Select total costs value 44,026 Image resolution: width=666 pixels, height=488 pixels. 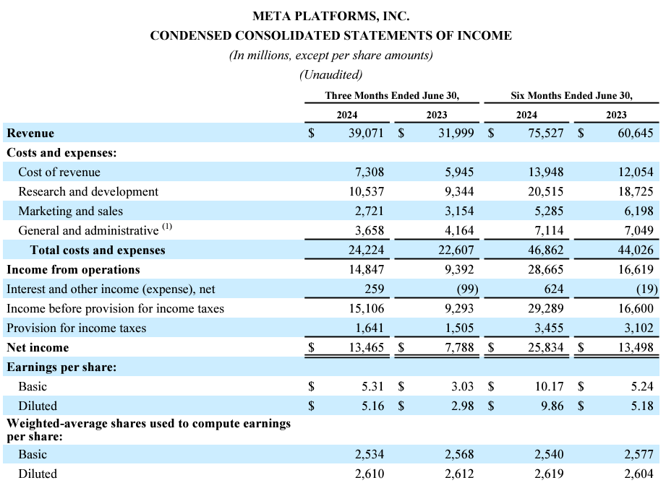click(636, 250)
